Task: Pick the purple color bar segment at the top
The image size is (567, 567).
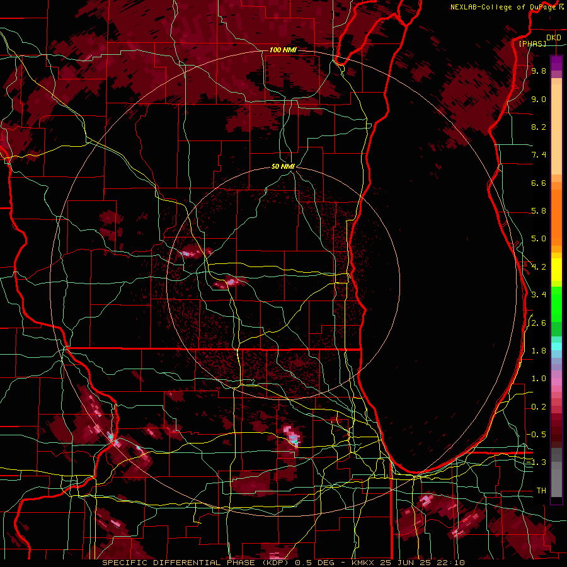Action: click(x=556, y=62)
